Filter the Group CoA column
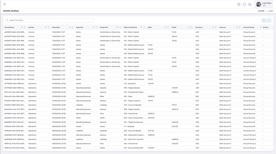Screen dimensions: 276x154 tap(117, 27)
